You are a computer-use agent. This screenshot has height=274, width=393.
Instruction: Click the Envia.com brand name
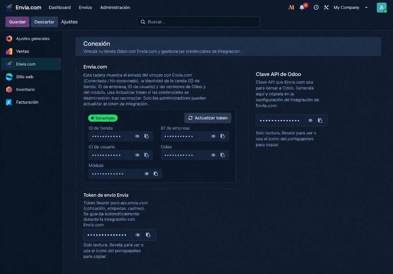[x=28, y=8]
